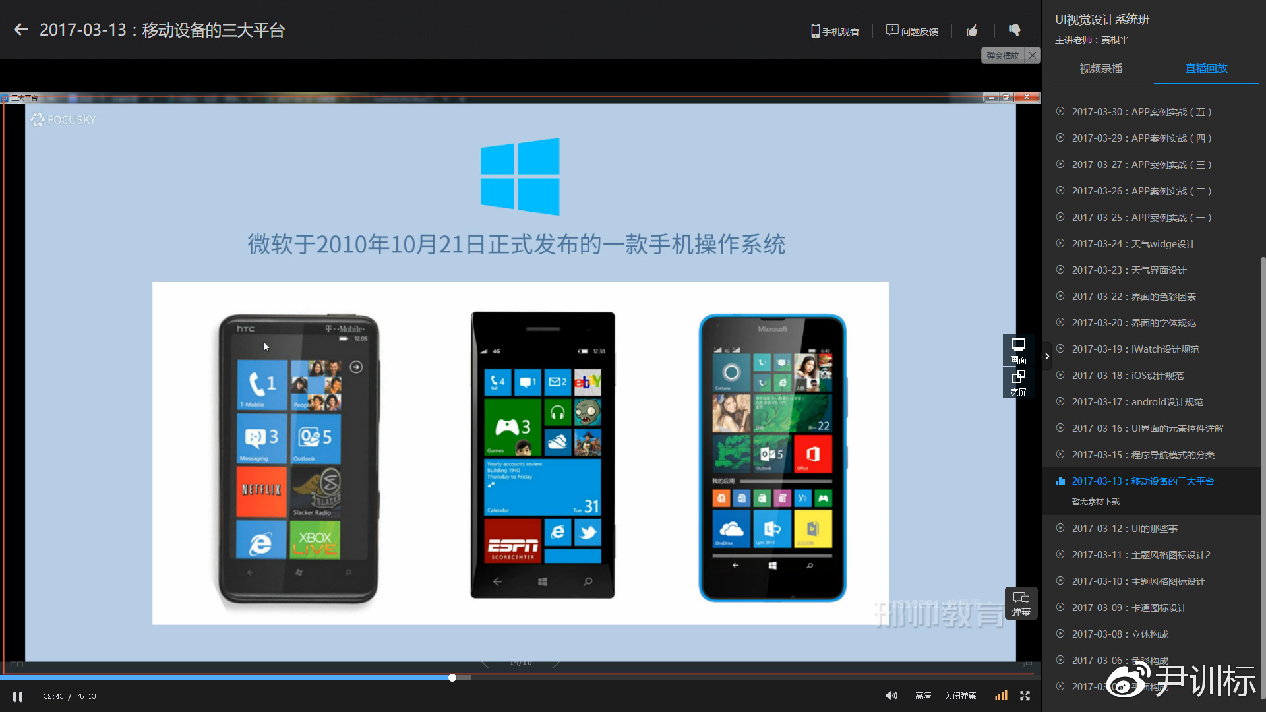Open 手机观看 mobile viewing option

[x=835, y=31]
